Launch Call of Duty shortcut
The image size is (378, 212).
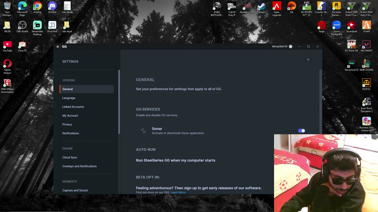click(232, 9)
